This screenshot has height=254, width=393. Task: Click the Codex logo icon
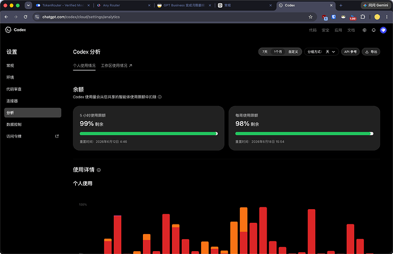click(8, 30)
